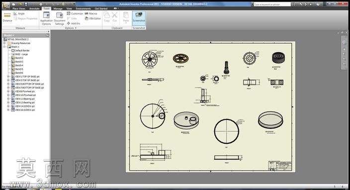Viewport: 350px width, 190px height.
Task: Select VIEW10:Flywheel.ipt in browser
Action: [23, 95]
